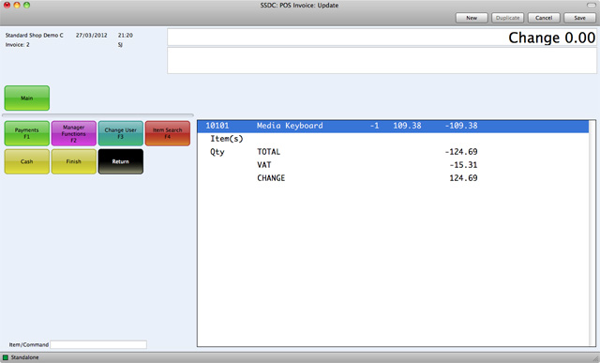Click the row amount -109.38

461,126
